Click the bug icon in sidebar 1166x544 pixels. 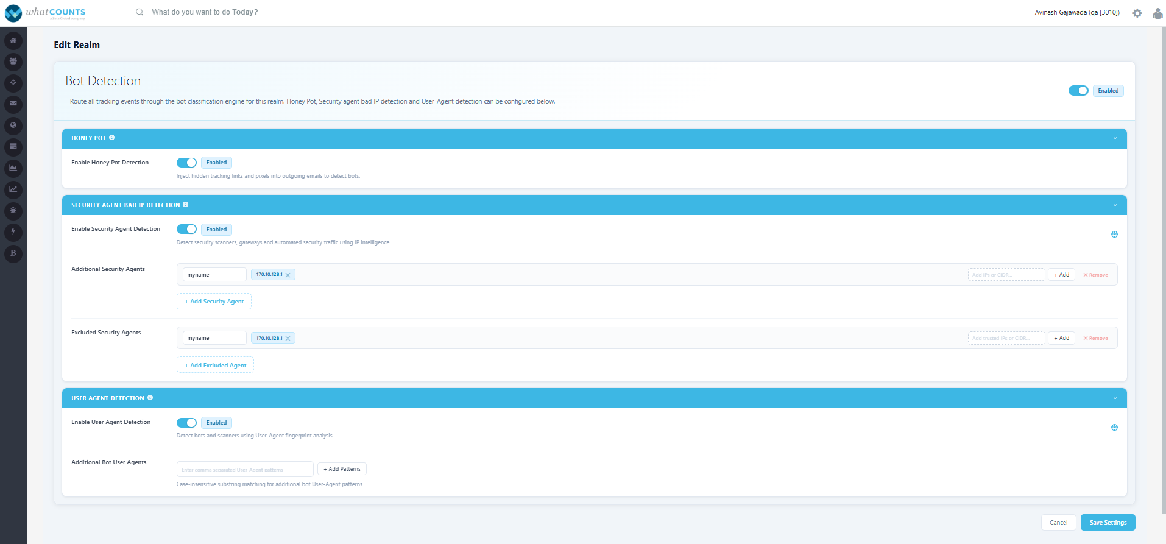click(13, 211)
